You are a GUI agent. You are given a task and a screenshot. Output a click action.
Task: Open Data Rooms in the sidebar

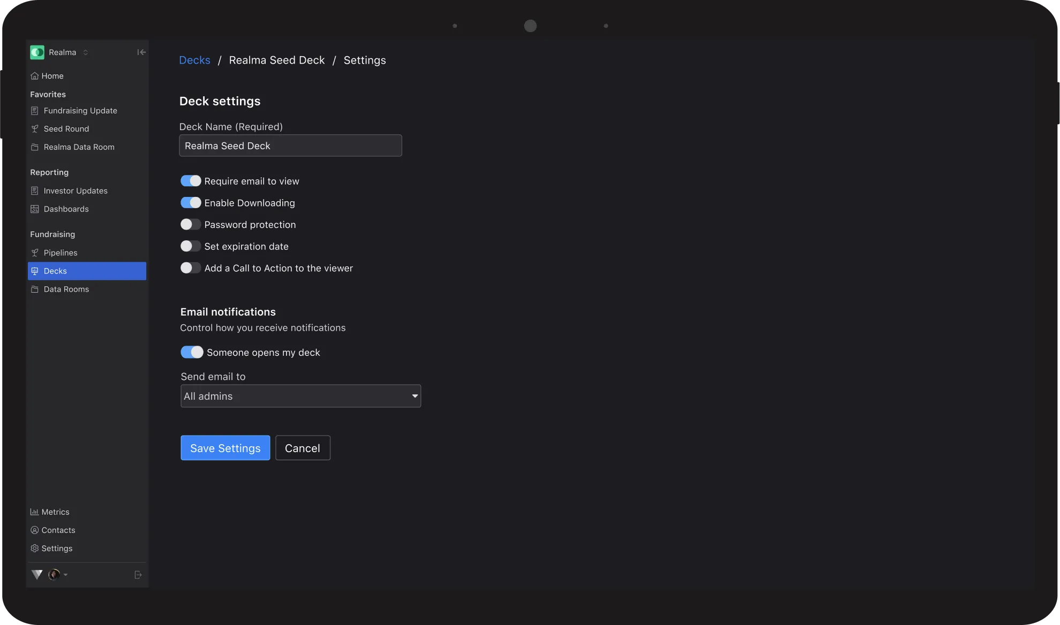(x=66, y=289)
